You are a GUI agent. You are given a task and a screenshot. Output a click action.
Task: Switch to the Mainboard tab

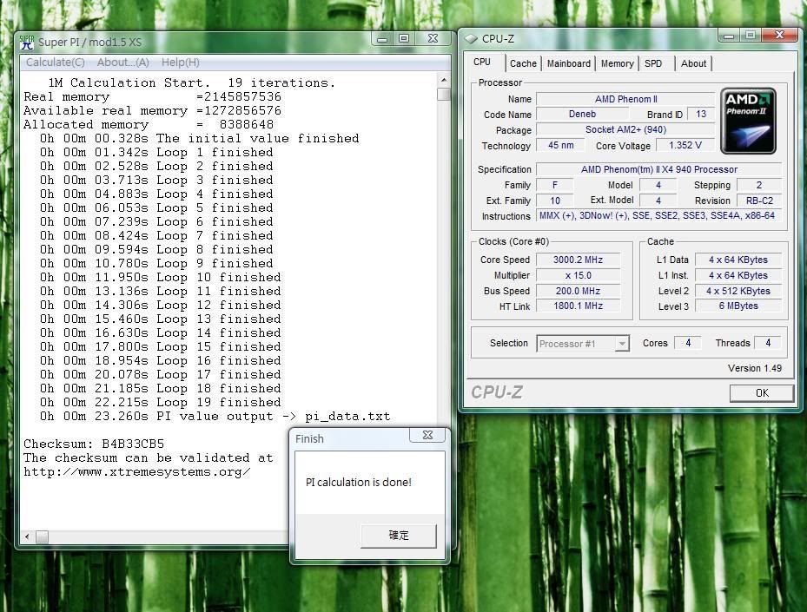(x=569, y=63)
